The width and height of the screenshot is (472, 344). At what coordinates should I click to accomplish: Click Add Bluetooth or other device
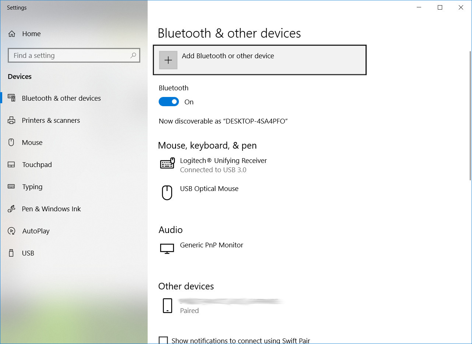pos(260,60)
